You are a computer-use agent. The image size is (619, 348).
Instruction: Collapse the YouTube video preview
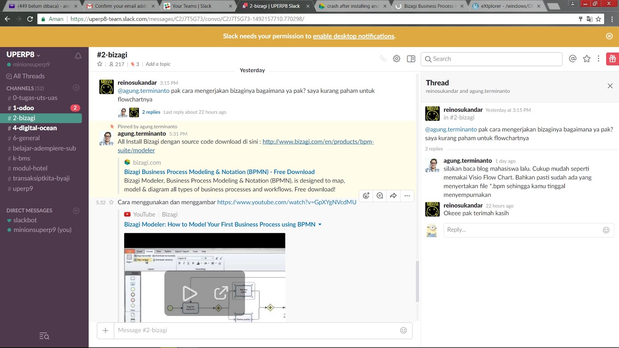click(320, 224)
